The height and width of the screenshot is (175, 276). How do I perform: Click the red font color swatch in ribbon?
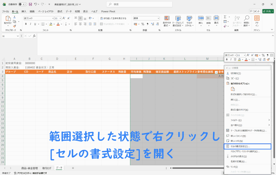point(58,24)
